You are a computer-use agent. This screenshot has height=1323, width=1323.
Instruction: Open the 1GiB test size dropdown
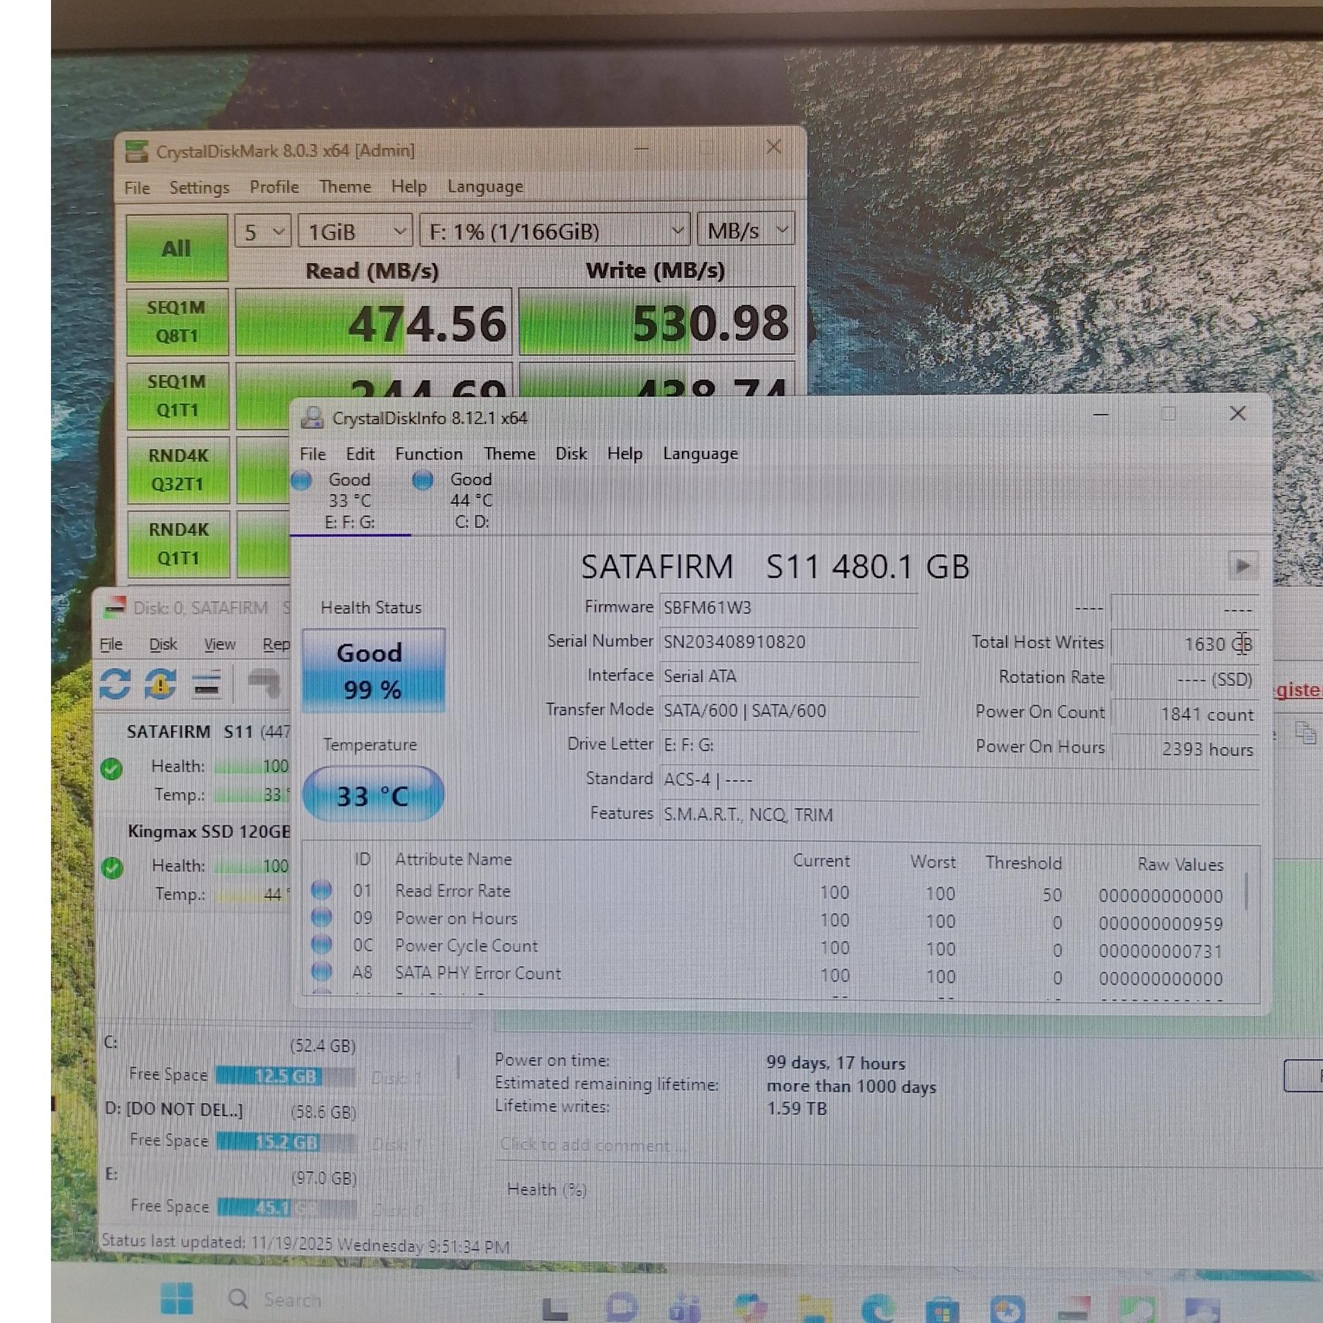coord(356,232)
